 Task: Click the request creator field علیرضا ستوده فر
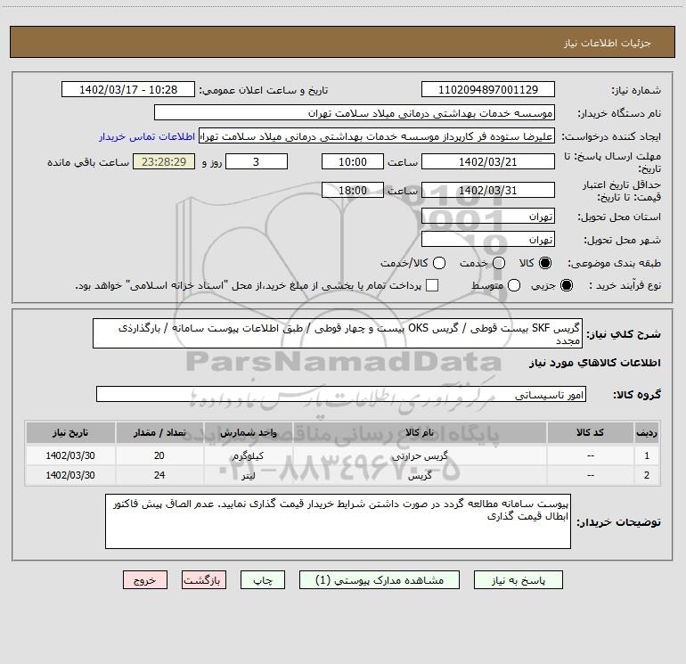377,136
